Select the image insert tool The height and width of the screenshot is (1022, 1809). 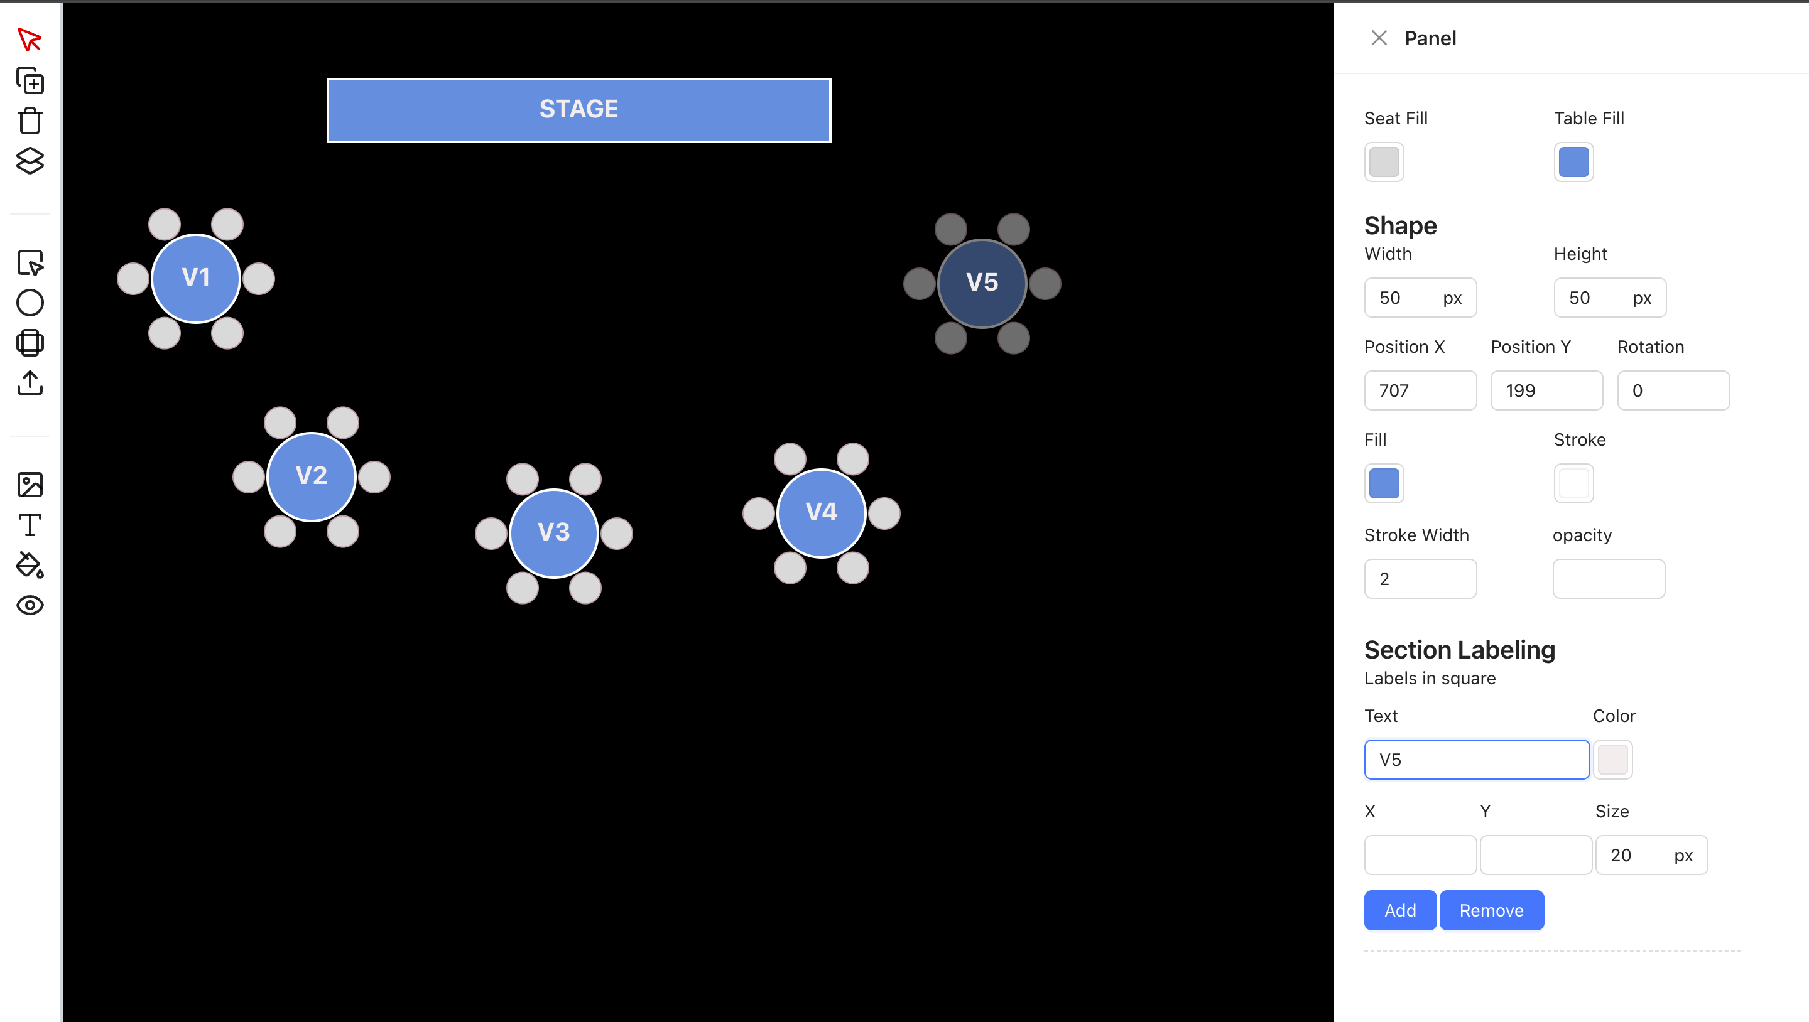coord(30,485)
